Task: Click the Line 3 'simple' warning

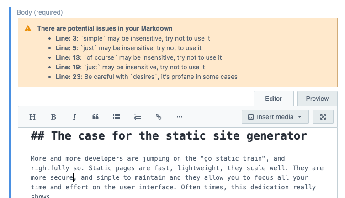Action: (133, 38)
